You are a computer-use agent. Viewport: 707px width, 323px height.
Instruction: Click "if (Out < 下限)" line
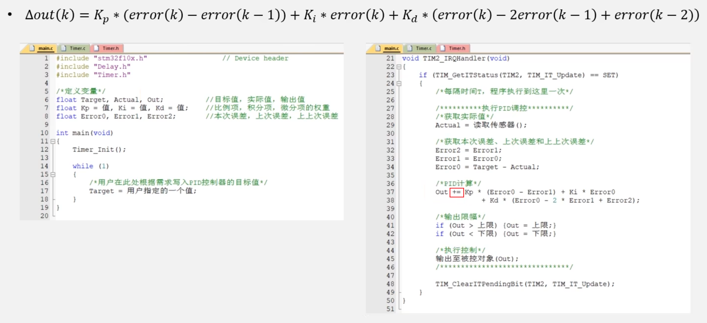[496, 234]
